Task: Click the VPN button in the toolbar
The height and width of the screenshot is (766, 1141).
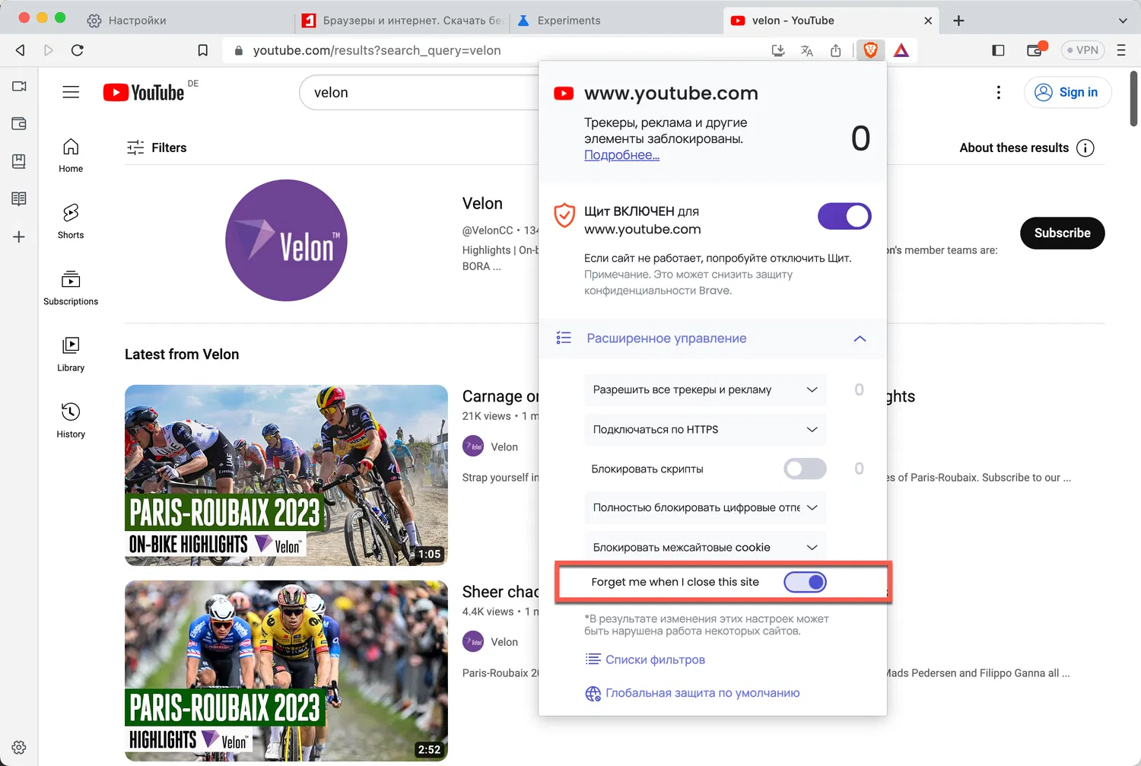Action: tap(1082, 50)
